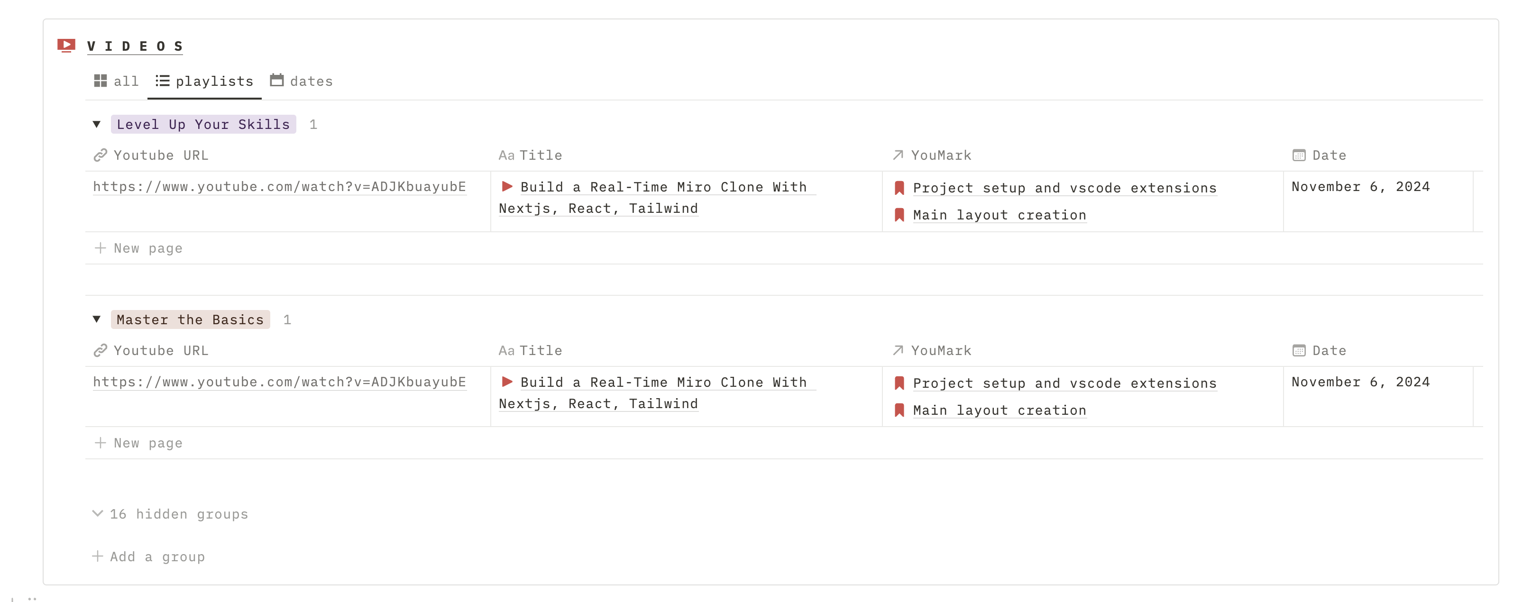Collapse the Level Up Your Skills group
1523x602 pixels.
(x=97, y=124)
